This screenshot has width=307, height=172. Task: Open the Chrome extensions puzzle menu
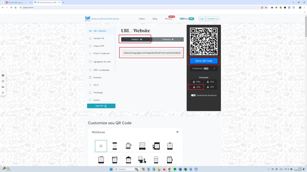(294, 7)
